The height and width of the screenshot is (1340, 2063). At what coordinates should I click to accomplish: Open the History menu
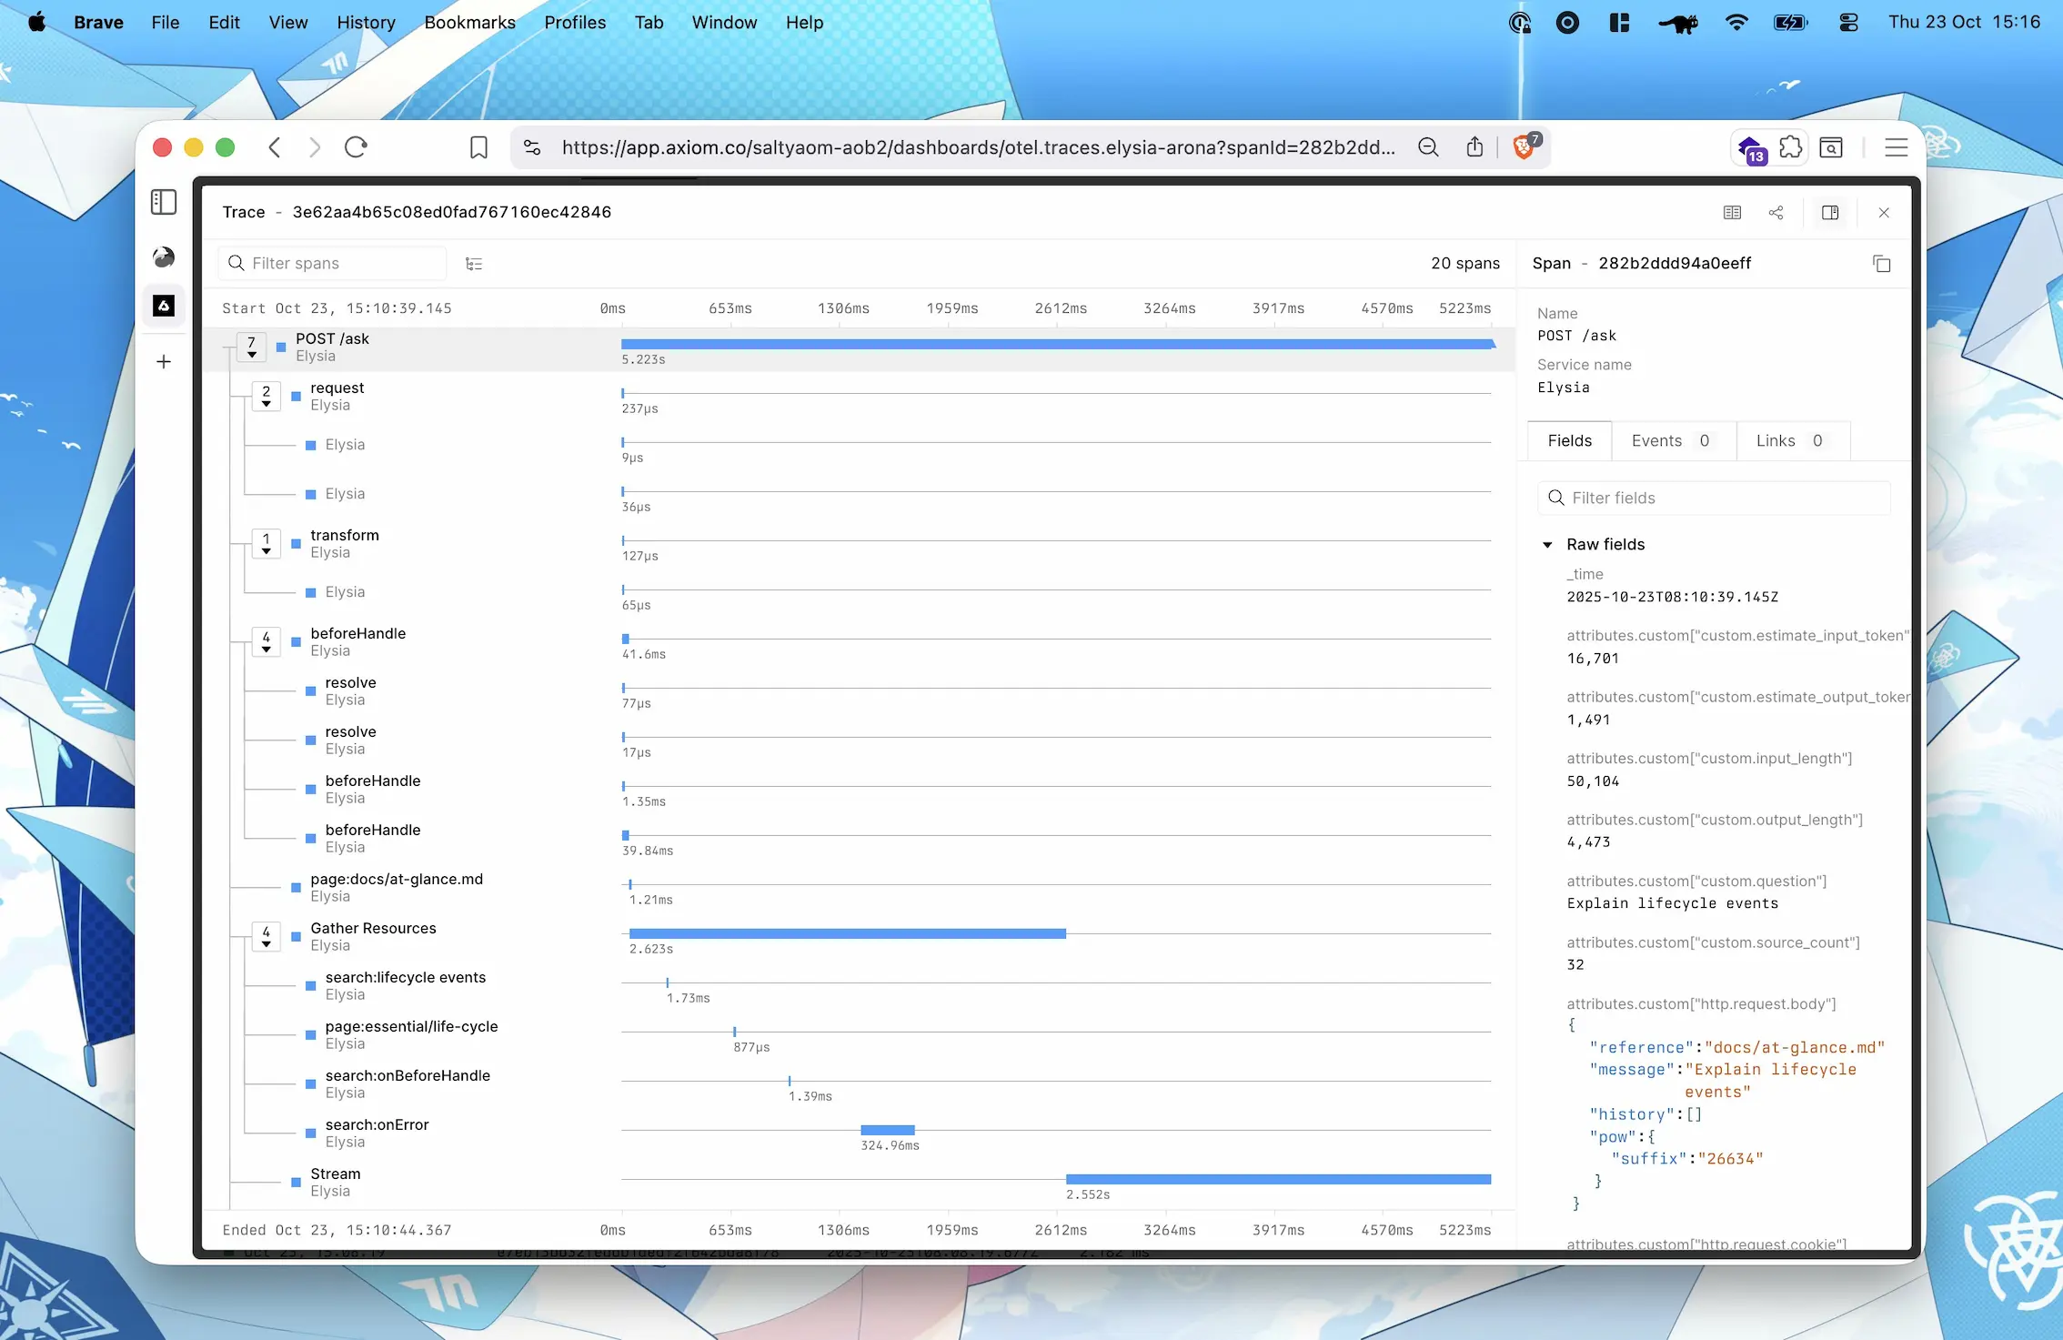(x=366, y=22)
